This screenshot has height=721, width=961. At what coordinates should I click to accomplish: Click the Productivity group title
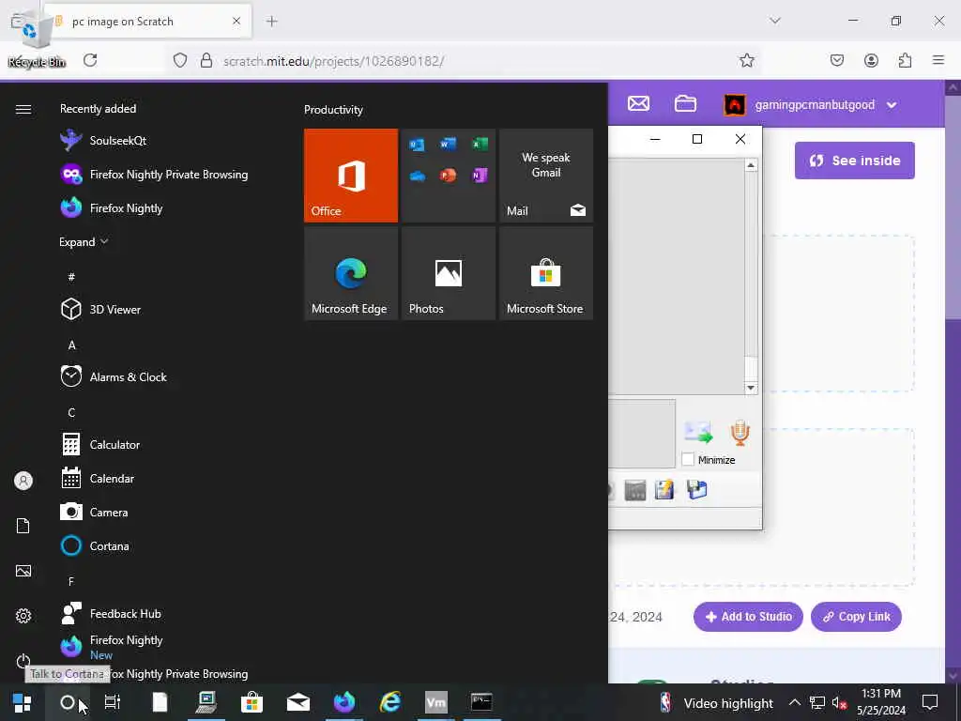click(x=333, y=110)
